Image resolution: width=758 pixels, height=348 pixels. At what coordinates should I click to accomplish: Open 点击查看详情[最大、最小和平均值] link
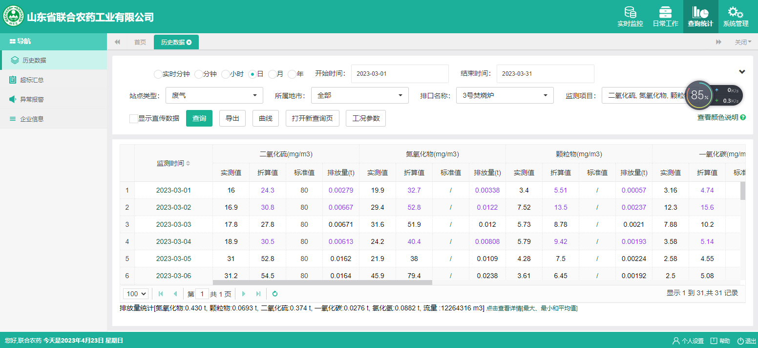pyautogui.click(x=532, y=308)
